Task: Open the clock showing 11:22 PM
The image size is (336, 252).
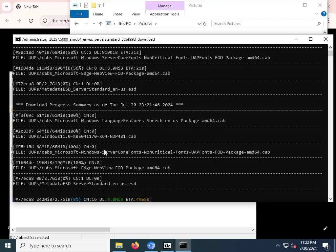Action: [x=308, y=245]
